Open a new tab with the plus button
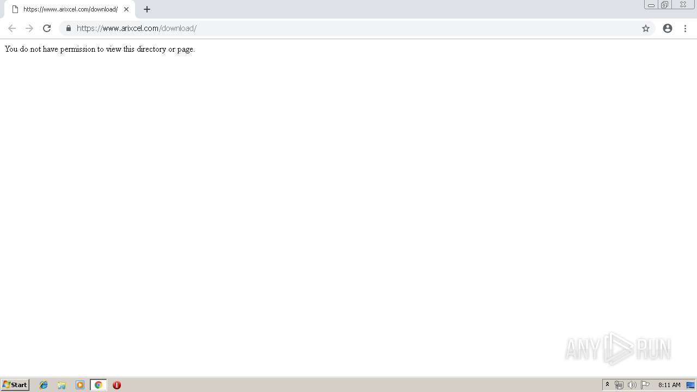Viewport: 697px width, 392px height. (x=147, y=9)
